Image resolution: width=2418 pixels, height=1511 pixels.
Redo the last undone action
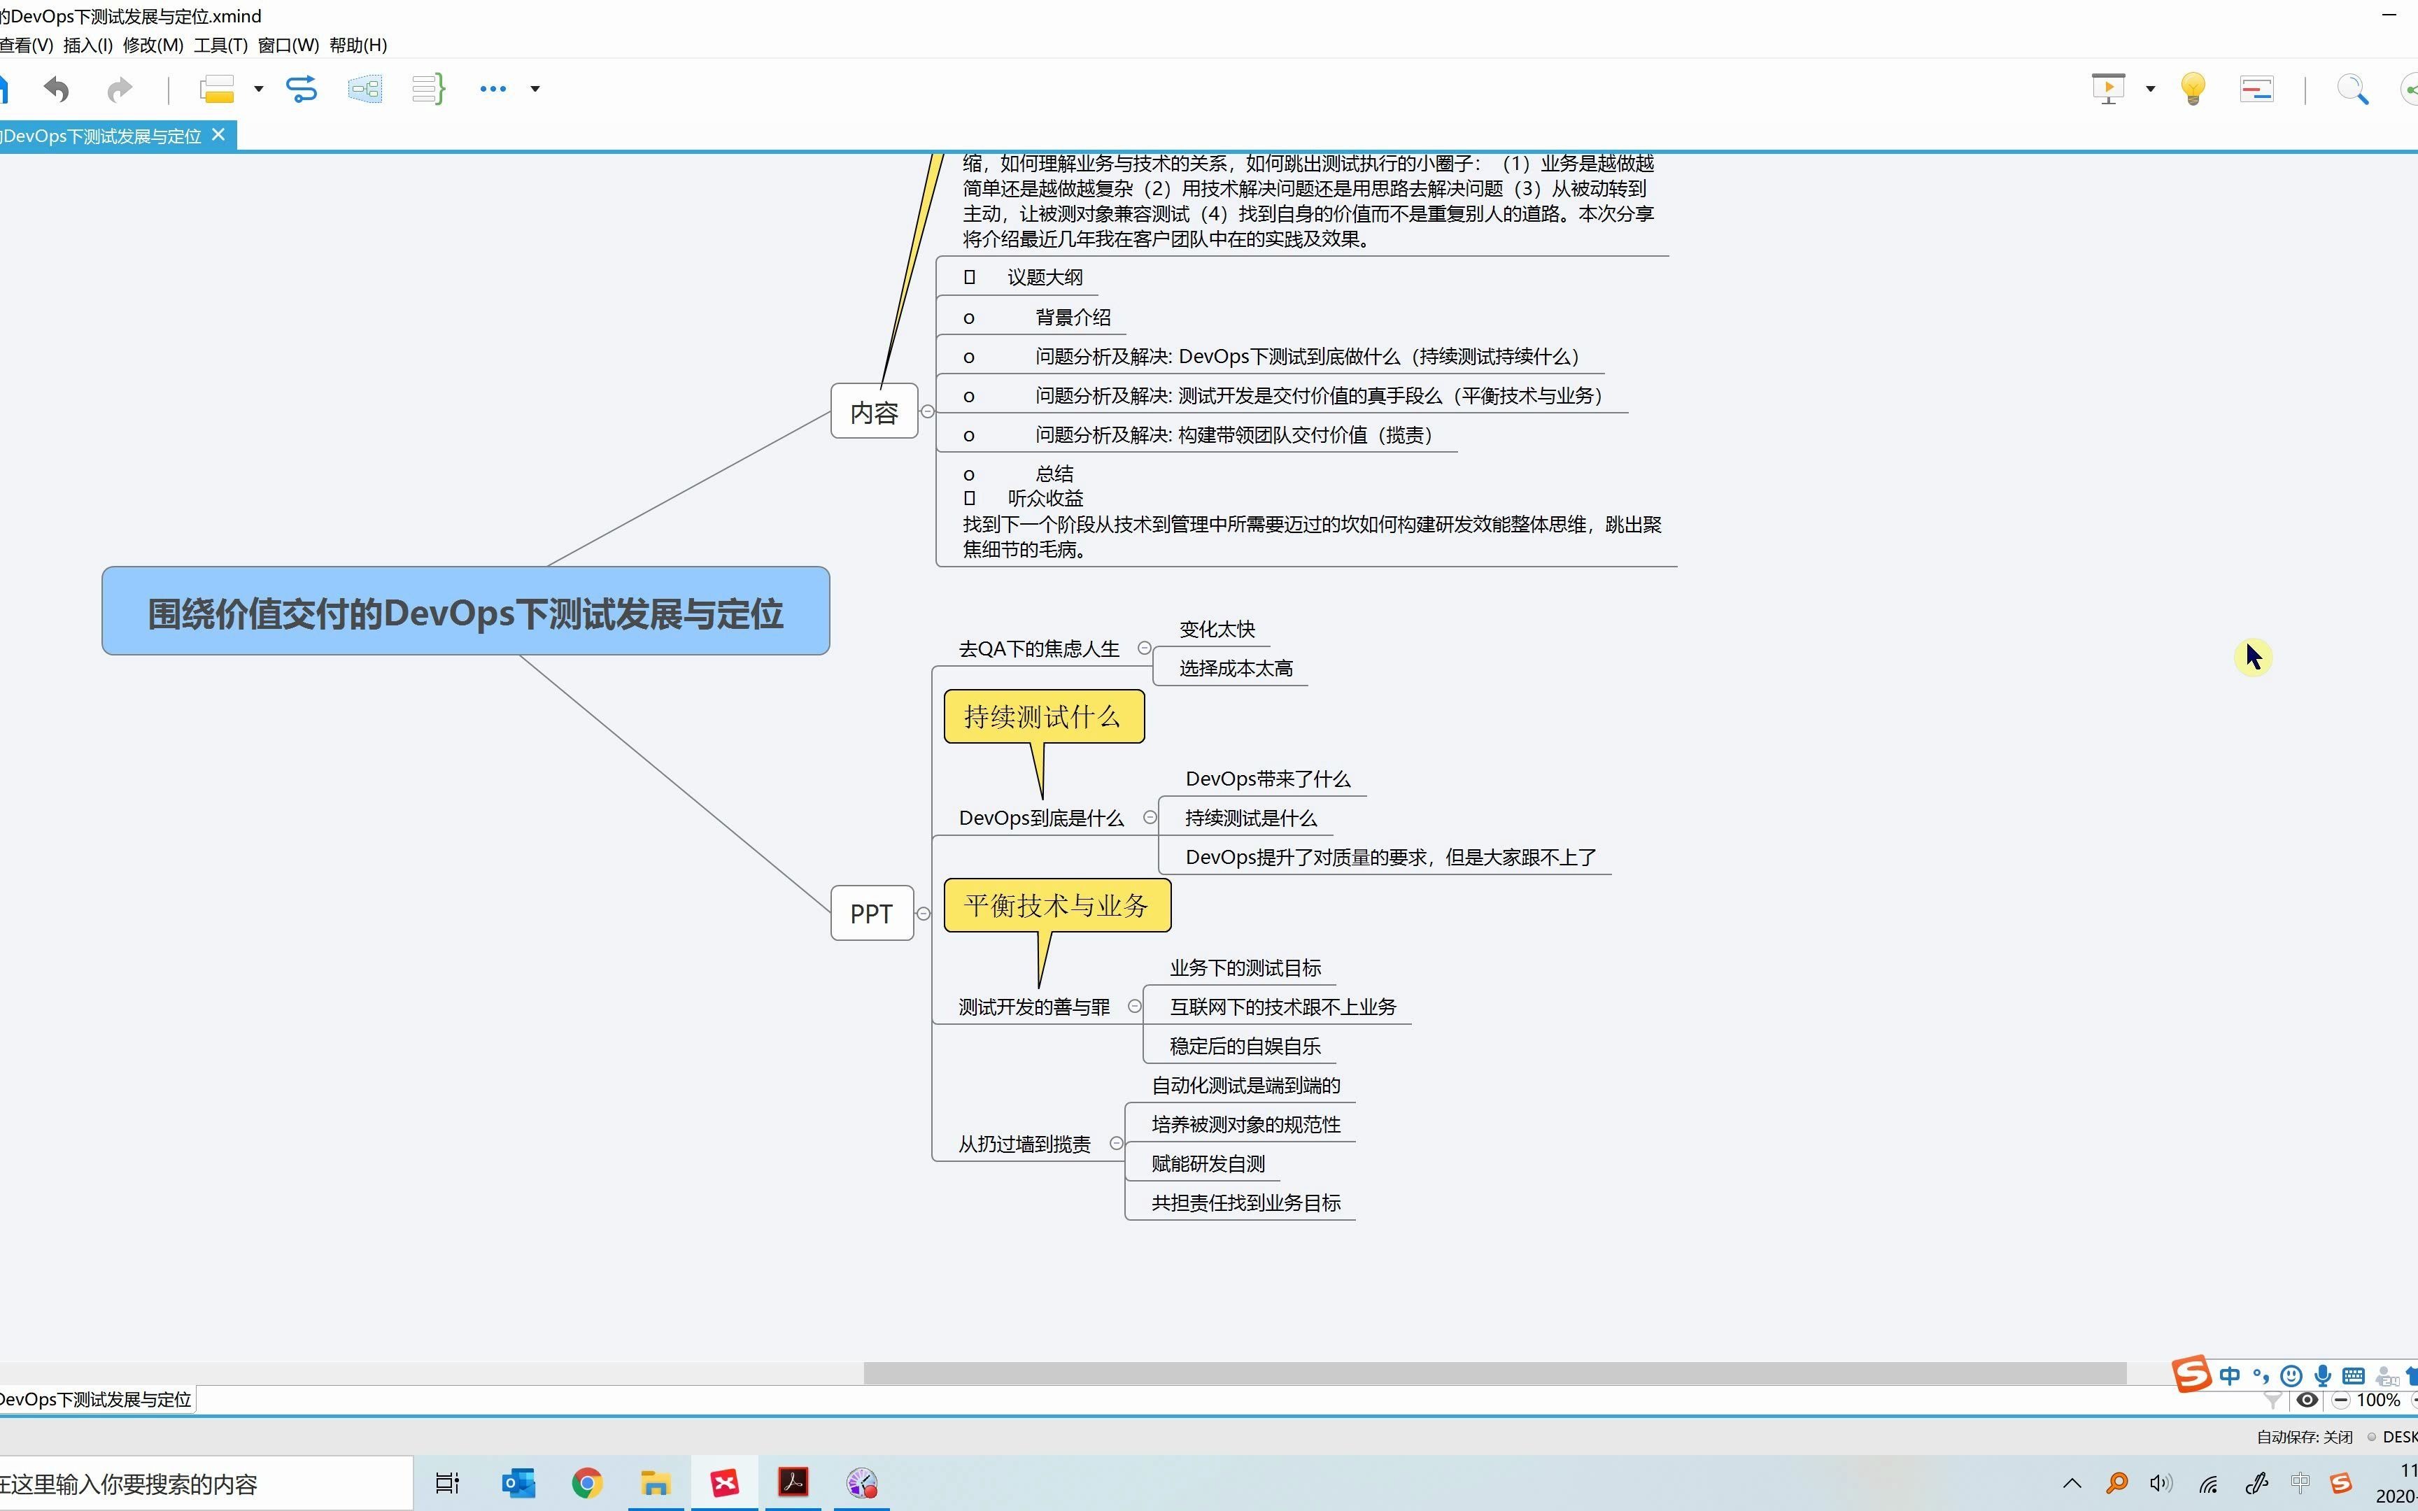120,89
